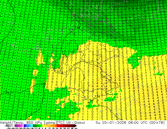This screenshot has width=167, height=129.
Task: Pick the orange swatch in legend
Action: click(52, 126)
